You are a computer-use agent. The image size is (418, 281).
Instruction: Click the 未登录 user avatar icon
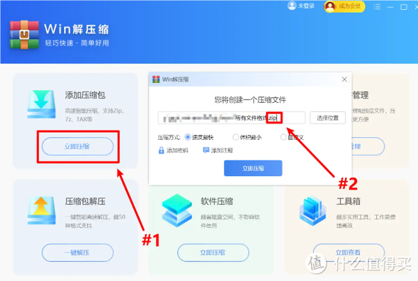point(292,6)
